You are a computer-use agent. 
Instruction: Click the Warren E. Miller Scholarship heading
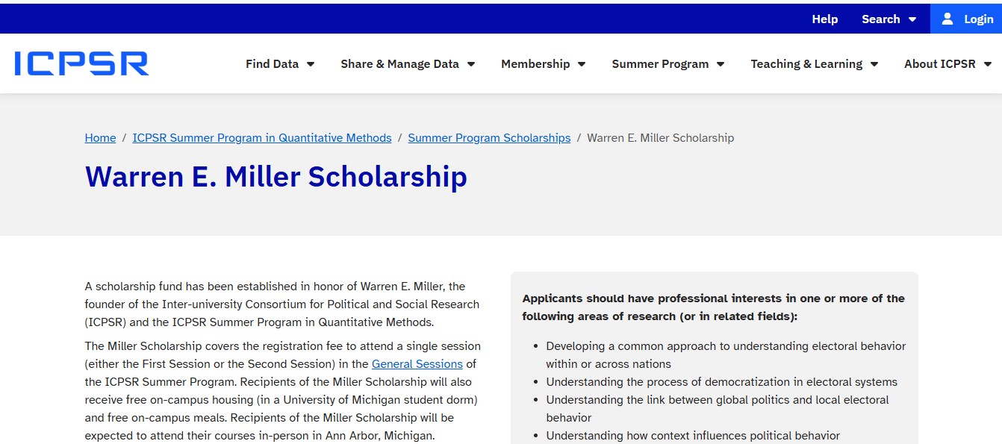point(276,177)
